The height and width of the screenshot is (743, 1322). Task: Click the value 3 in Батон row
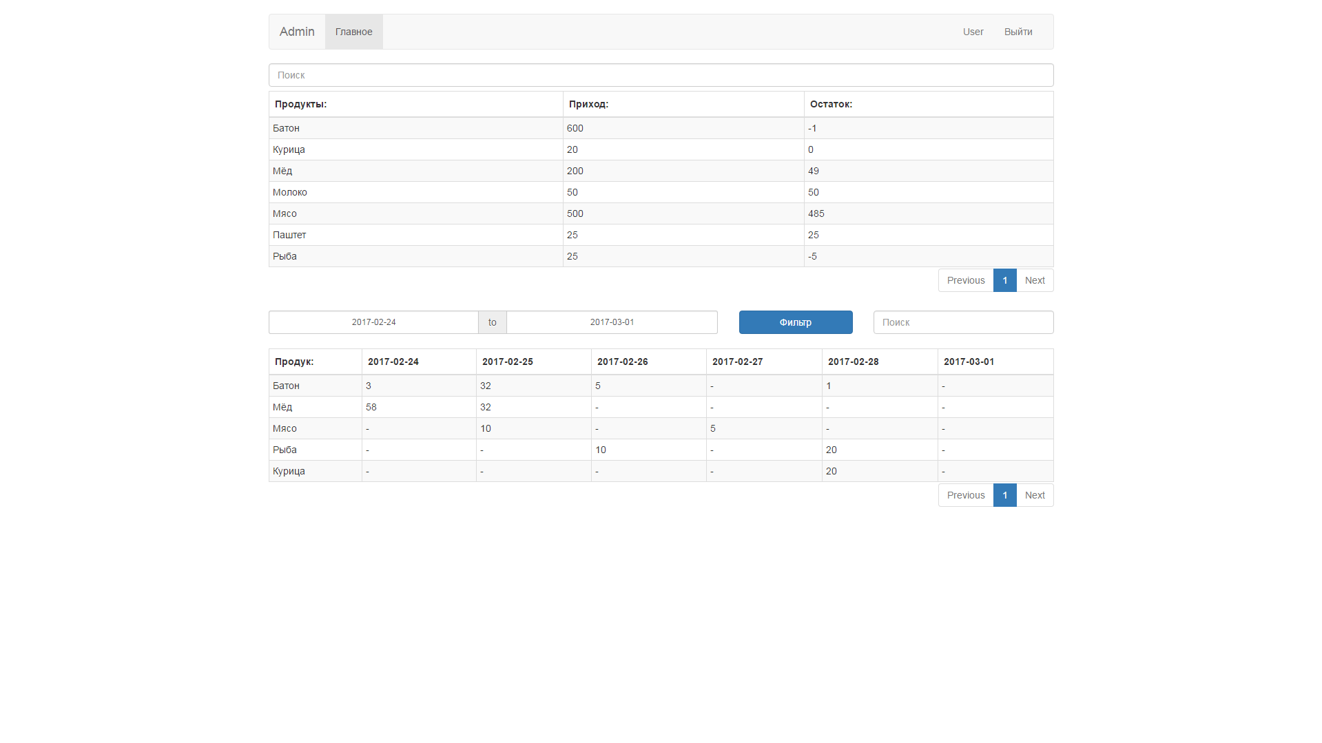pos(369,386)
